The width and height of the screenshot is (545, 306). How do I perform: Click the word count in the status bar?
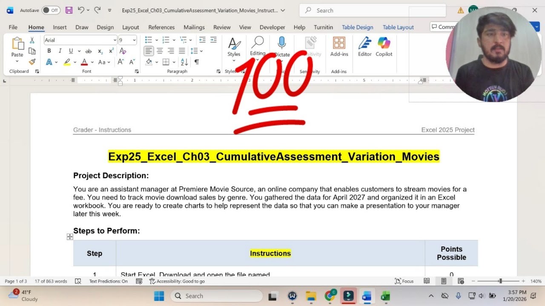[51, 281]
